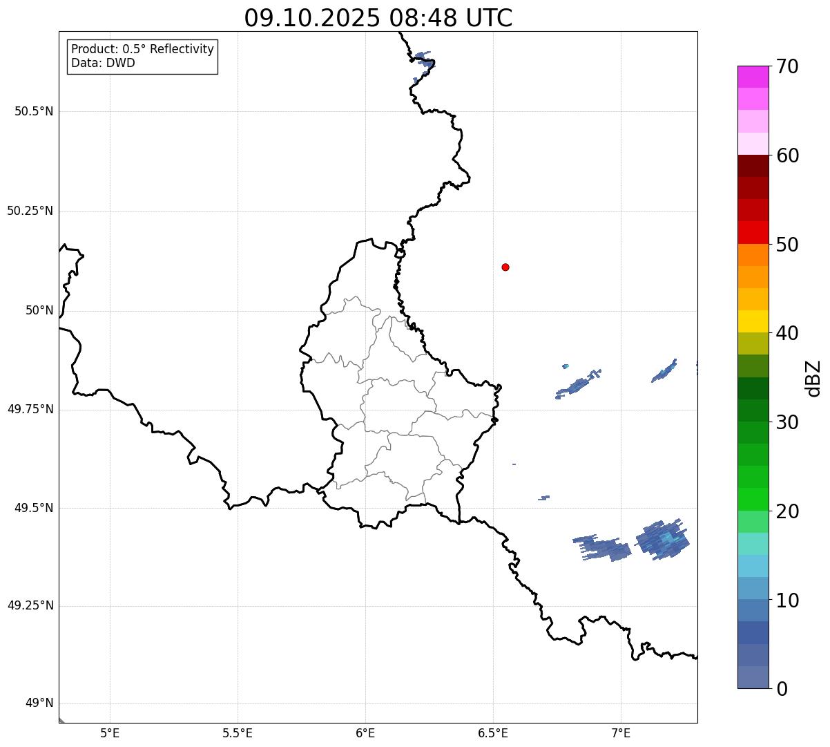This screenshot has height=747, width=830.
Task: Click the 'dBZ' colorbar label
Action: click(813, 378)
